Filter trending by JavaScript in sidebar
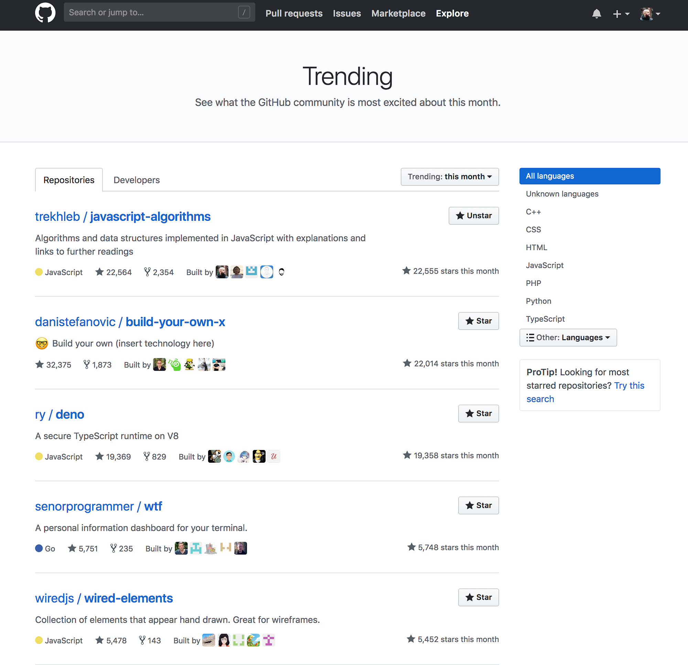The width and height of the screenshot is (688, 665). (x=545, y=266)
